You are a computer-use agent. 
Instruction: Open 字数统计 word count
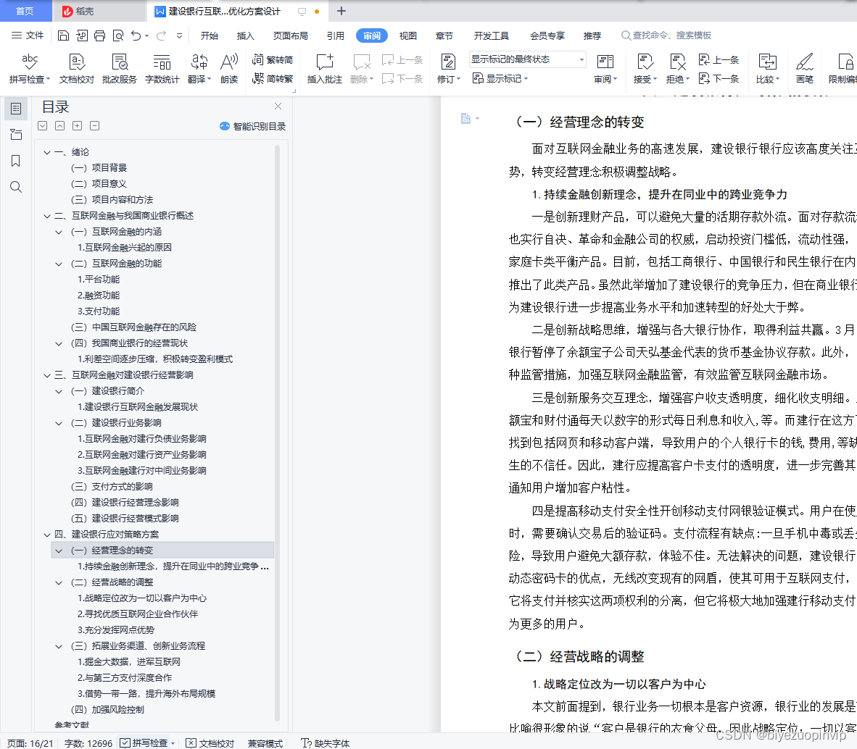coord(162,69)
